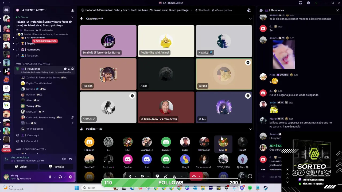The width and height of the screenshot is (342, 192).
Task: Disconnect using phone icon beside Voz conectada
Action: click(70, 159)
